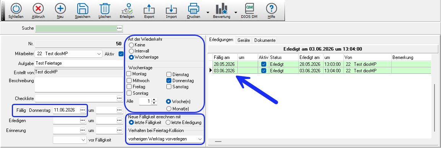Select the Keine recurrence option
This screenshot has height=148, width=441.
(x=131, y=45)
